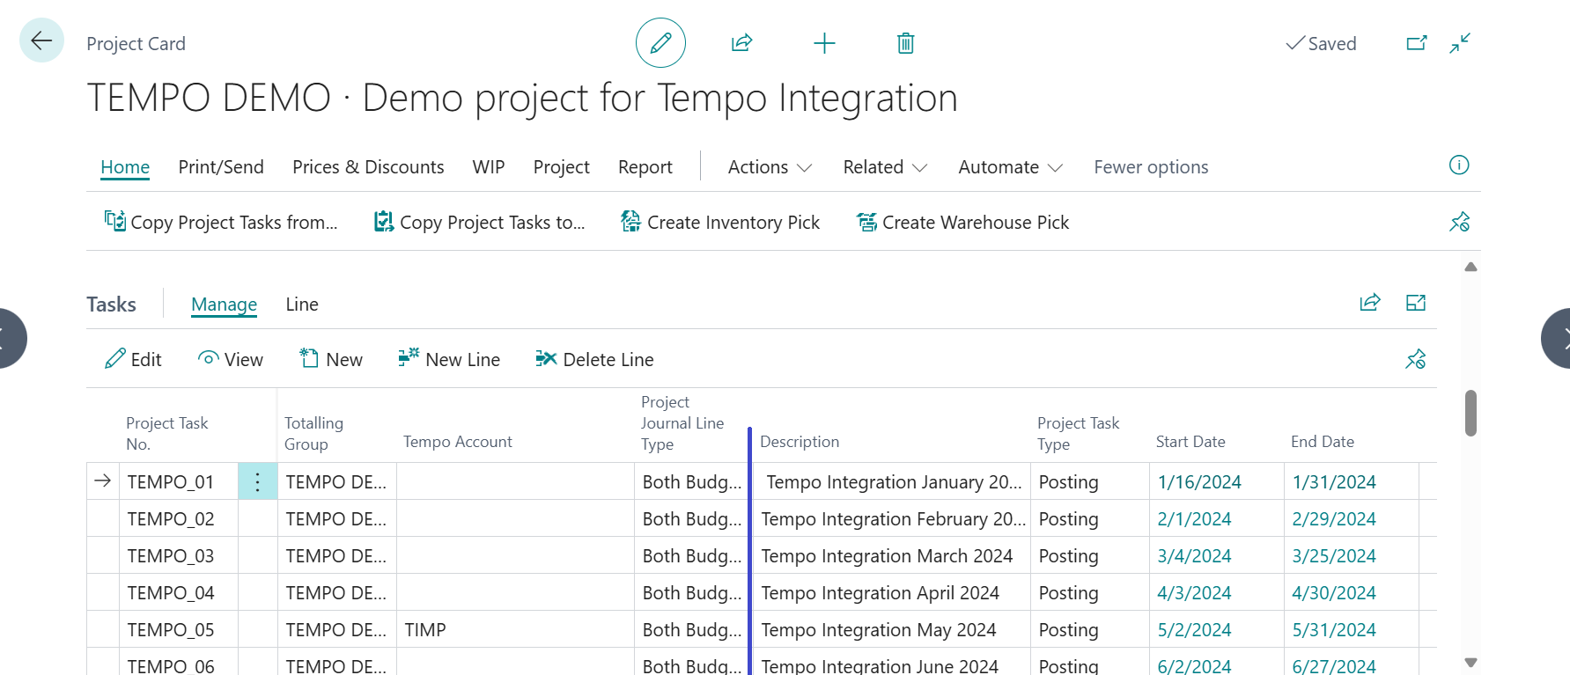Click the vertical scrollbar thumb
The width and height of the screenshot is (1570, 675).
click(x=1470, y=413)
